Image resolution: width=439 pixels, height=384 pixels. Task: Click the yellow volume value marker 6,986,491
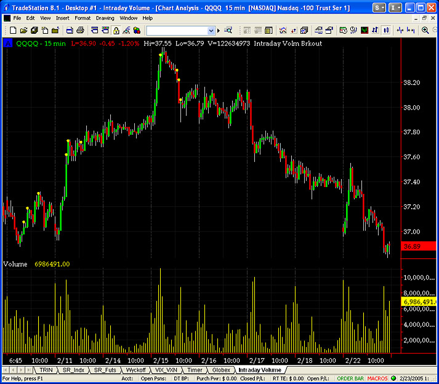coord(419,302)
